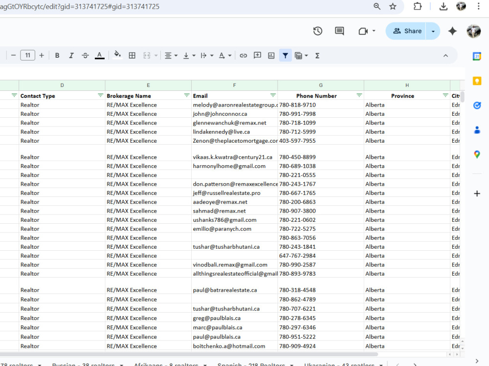Select cell 780-818-9710

321,105
